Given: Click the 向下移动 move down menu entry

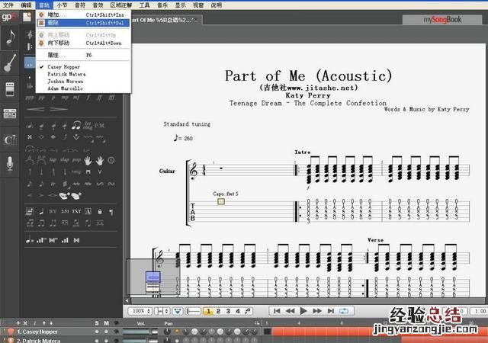Looking at the screenshot, I should (x=58, y=43).
